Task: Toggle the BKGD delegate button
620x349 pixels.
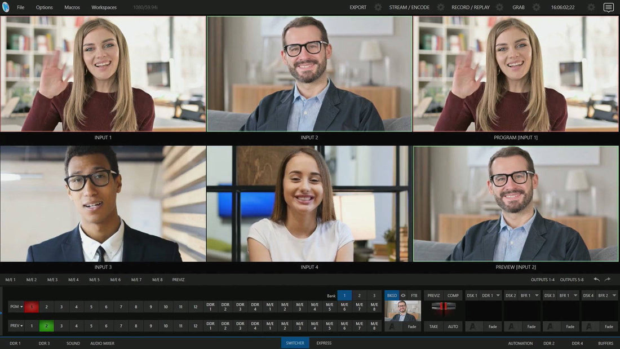Action: pyautogui.click(x=392, y=295)
